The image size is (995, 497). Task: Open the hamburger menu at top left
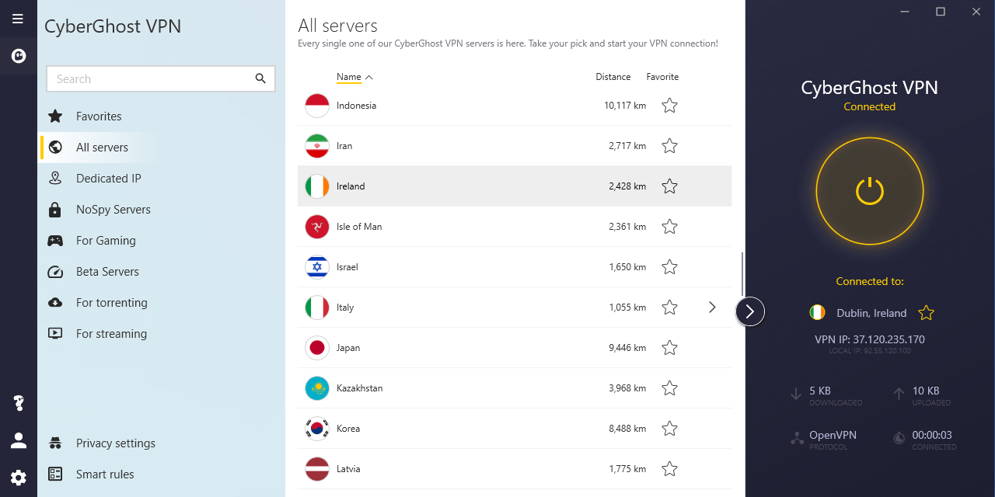(x=17, y=18)
